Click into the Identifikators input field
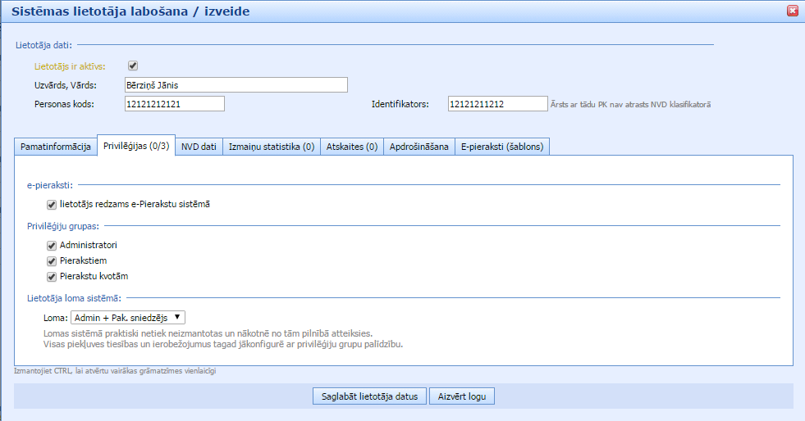 tap(497, 103)
